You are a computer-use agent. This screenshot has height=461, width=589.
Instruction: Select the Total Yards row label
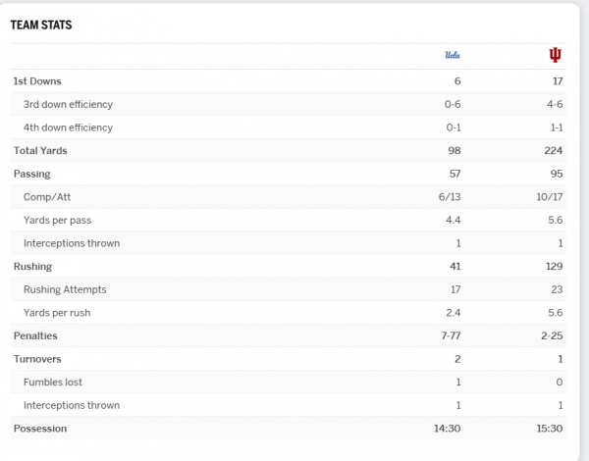(40, 151)
